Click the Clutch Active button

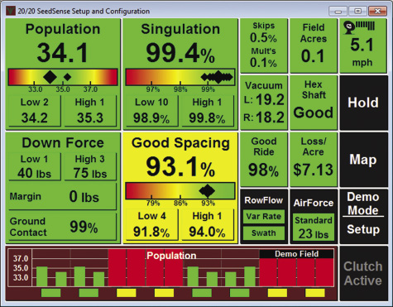coord(363,273)
